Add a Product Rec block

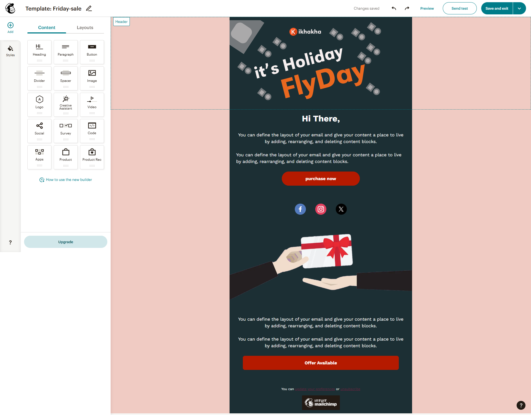click(x=92, y=157)
